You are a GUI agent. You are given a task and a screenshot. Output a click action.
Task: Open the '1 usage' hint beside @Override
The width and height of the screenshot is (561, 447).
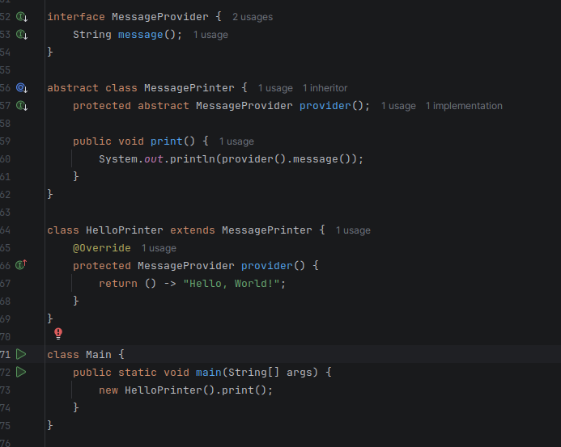point(159,248)
